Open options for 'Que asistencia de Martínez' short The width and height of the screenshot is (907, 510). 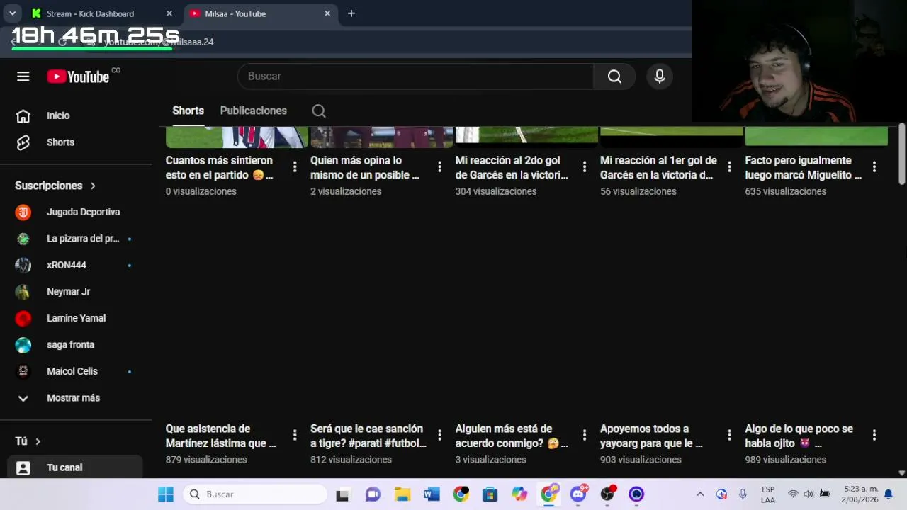click(x=295, y=435)
